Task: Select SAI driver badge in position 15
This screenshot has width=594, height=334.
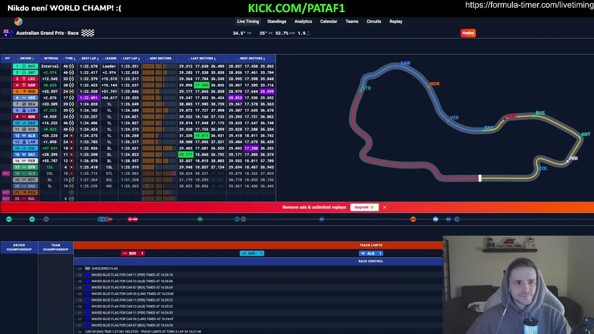Action: tap(26, 154)
